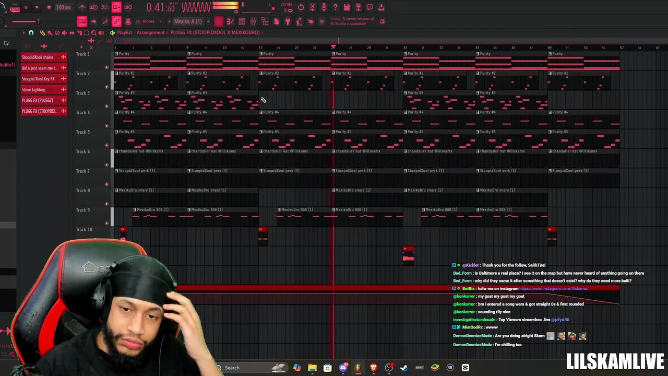Open the Channel rack view icon
Viewport: 668px width, 376px height.
pos(242,21)
